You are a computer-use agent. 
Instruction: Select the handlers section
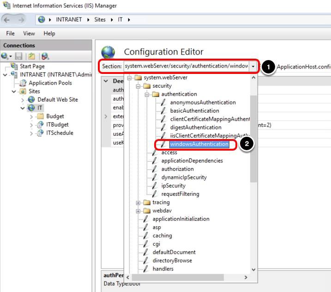click(x=163, y=269)
